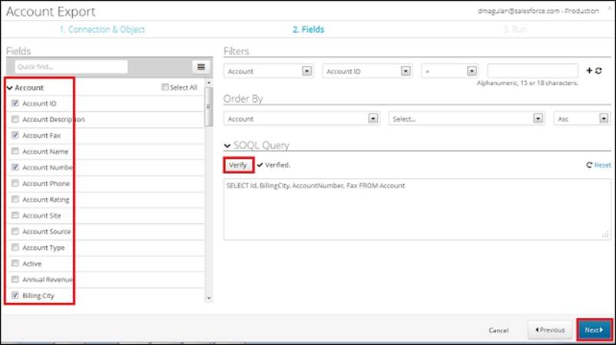Click the Next button
616x345 pixels.
[x=594, y=330]
